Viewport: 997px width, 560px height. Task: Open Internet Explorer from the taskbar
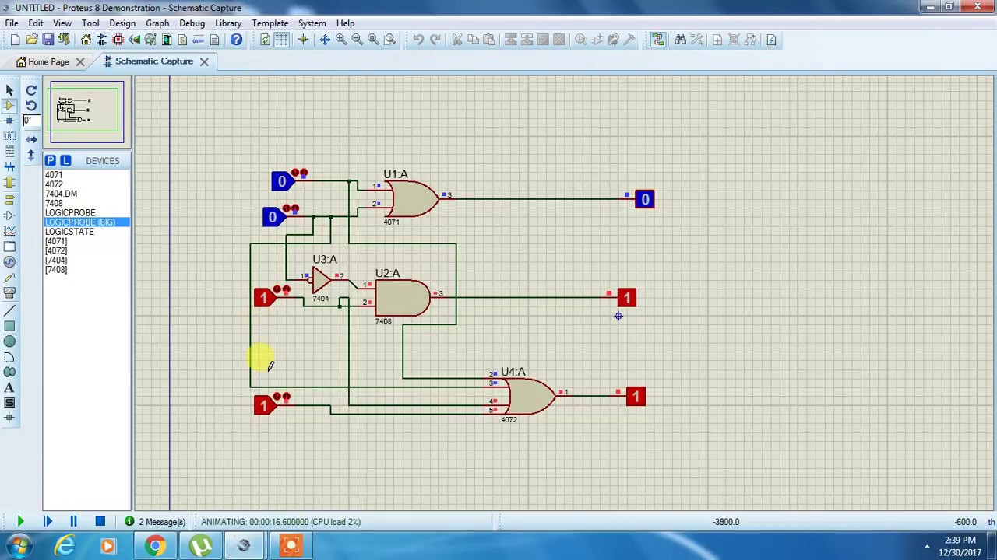pos(65,546)
